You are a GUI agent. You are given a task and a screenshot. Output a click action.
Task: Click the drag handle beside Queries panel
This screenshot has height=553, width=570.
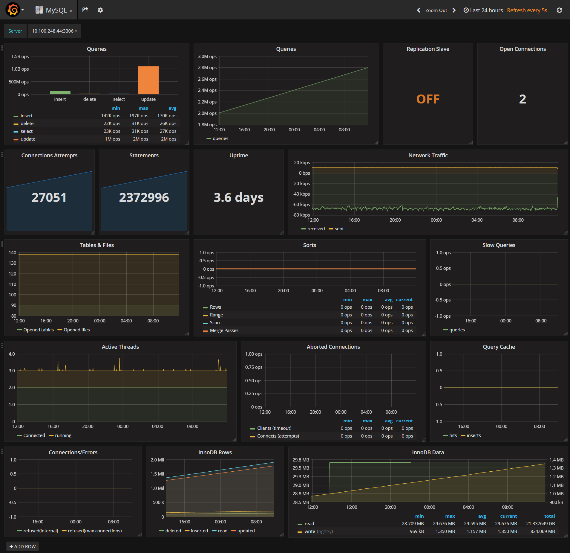(2, 47)
